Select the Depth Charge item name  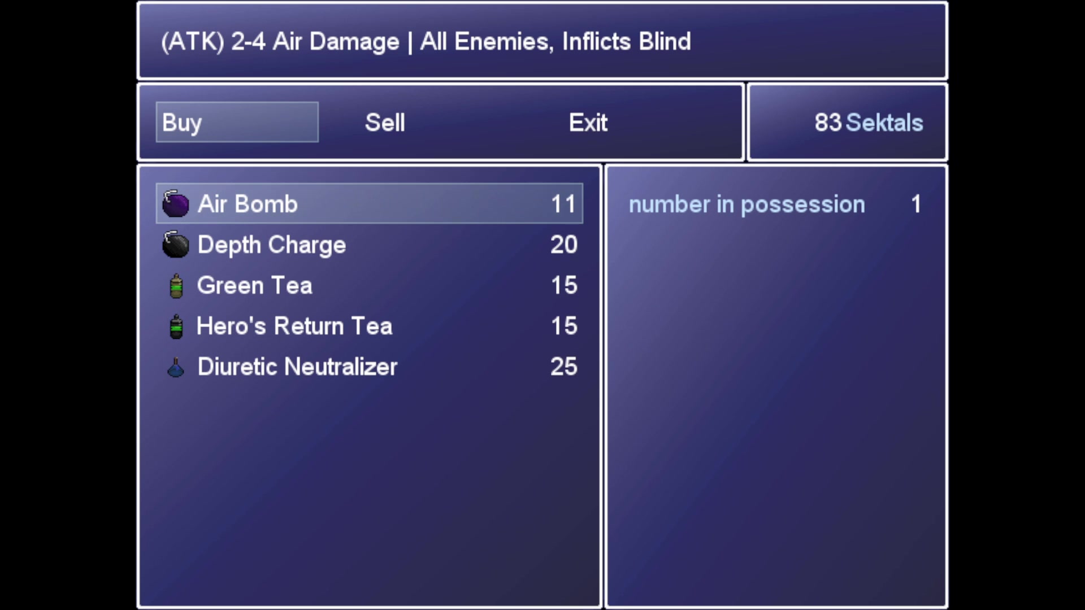pyautogui.click(x=271, y=245)
